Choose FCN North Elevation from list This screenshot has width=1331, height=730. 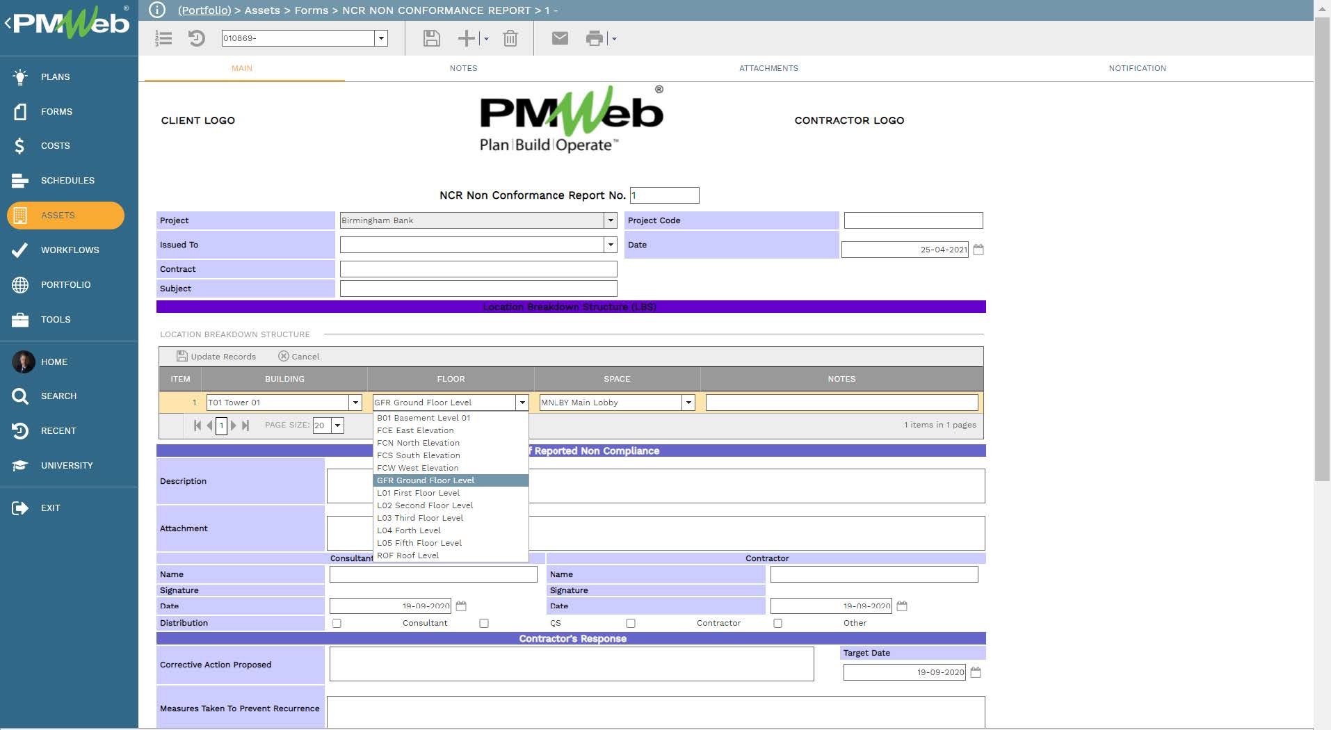[x=451, y=443]
